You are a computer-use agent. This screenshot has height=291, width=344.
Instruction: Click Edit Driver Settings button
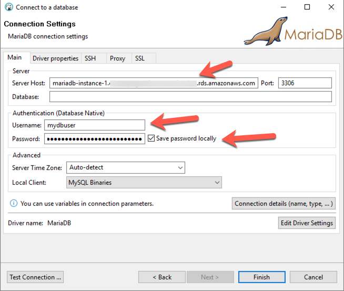coord(307,223)
